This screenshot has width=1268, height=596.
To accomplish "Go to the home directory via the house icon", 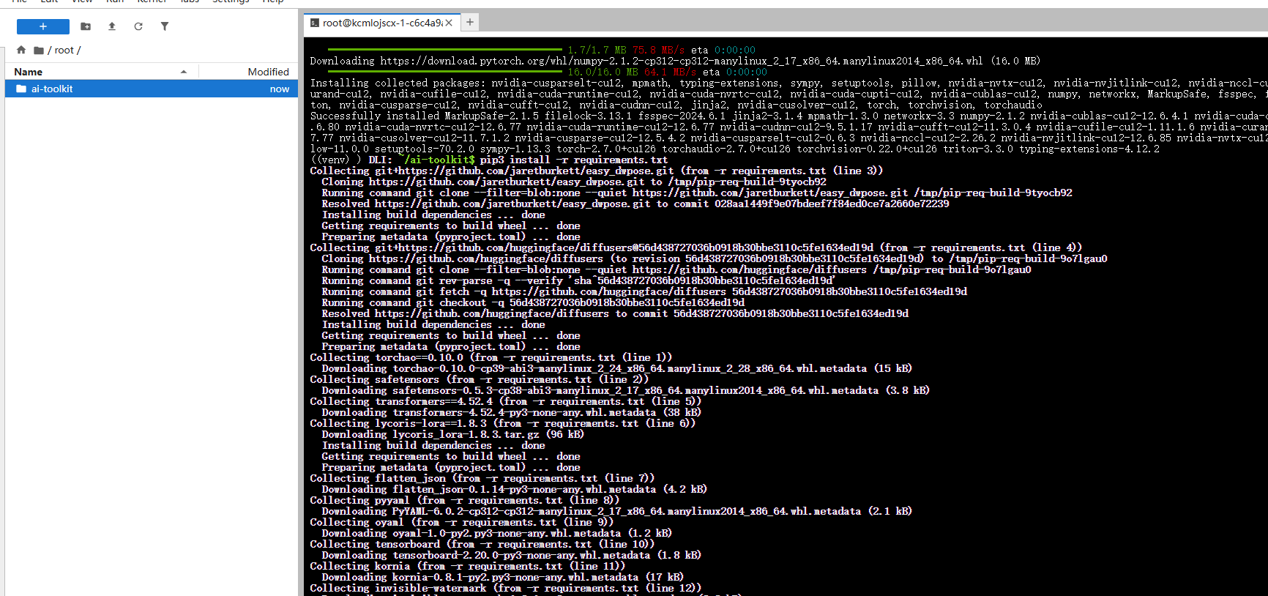I will (x=21, y=50).
